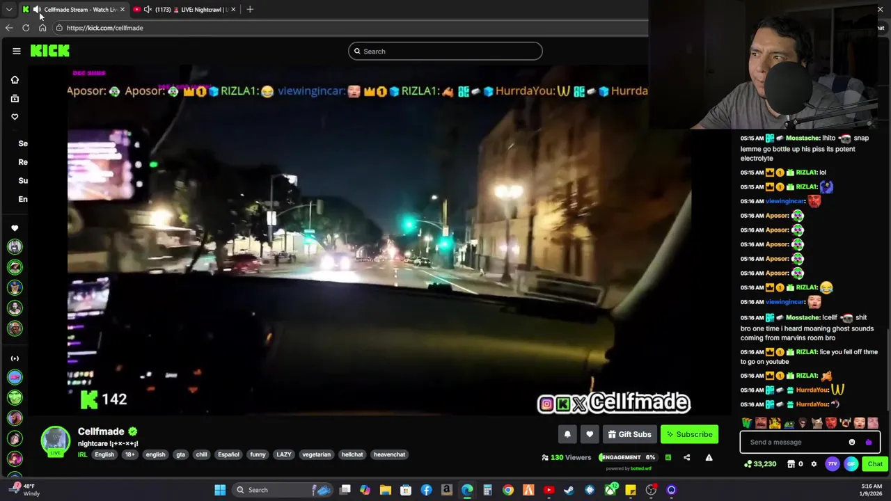The image size is (891, 501).
Task: Expand the tab search dropdown arrow
Action: coord(8,9)
